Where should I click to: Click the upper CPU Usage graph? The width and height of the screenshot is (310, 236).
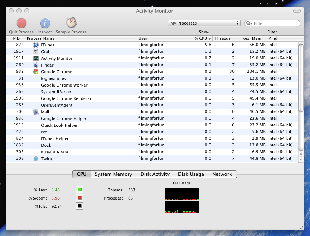(182, 194)
